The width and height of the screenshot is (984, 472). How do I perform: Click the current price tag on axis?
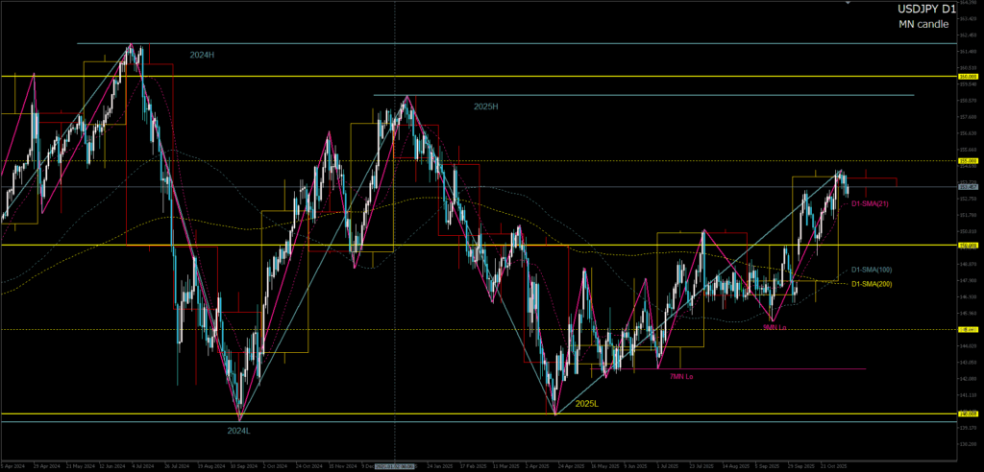967,187
